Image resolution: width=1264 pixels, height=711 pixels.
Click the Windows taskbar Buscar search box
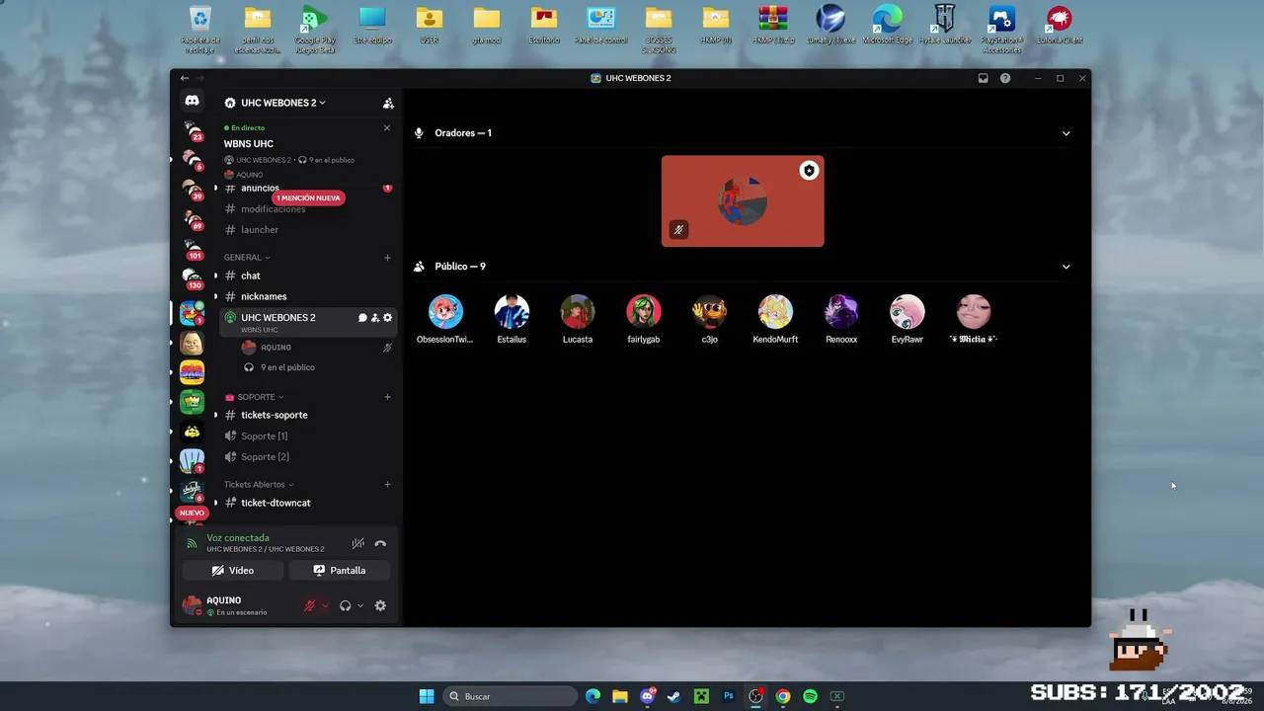(510, 696)
